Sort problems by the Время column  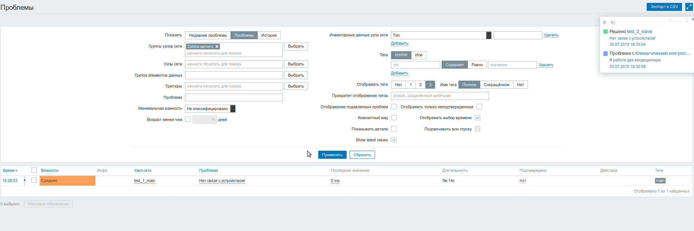[x=10, y=170]
